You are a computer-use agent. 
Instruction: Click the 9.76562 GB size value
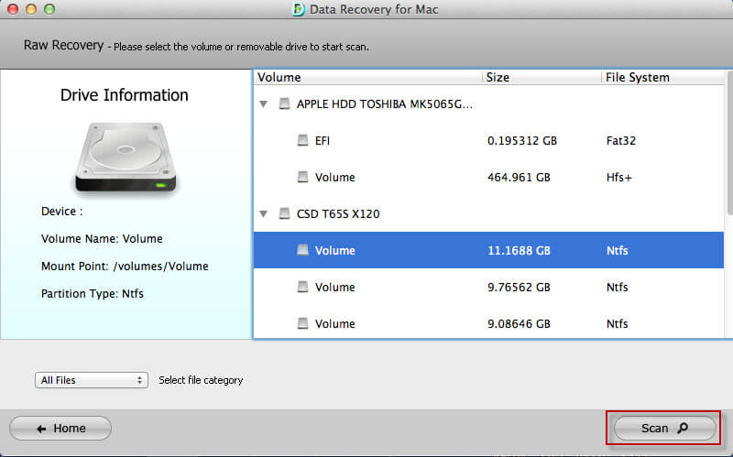tap(519, 288)
